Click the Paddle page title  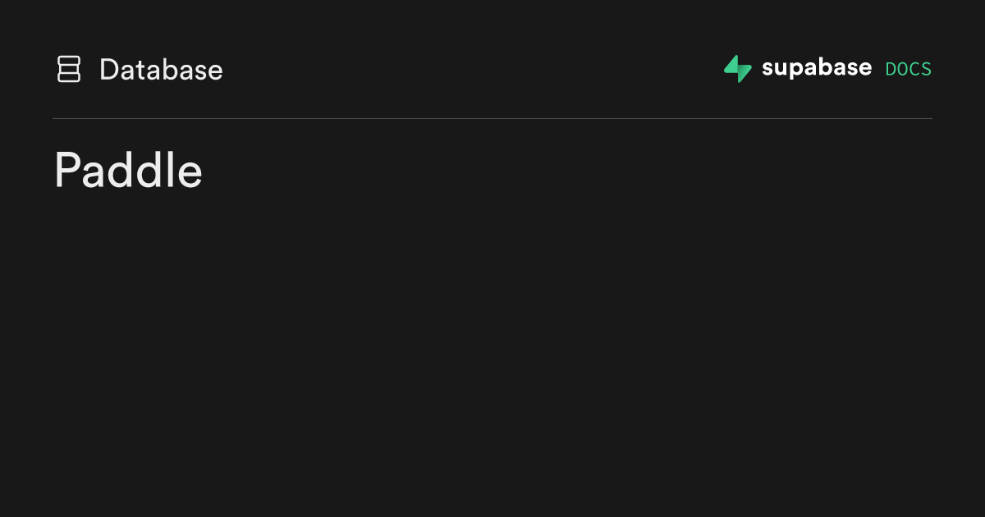[128, 171]
